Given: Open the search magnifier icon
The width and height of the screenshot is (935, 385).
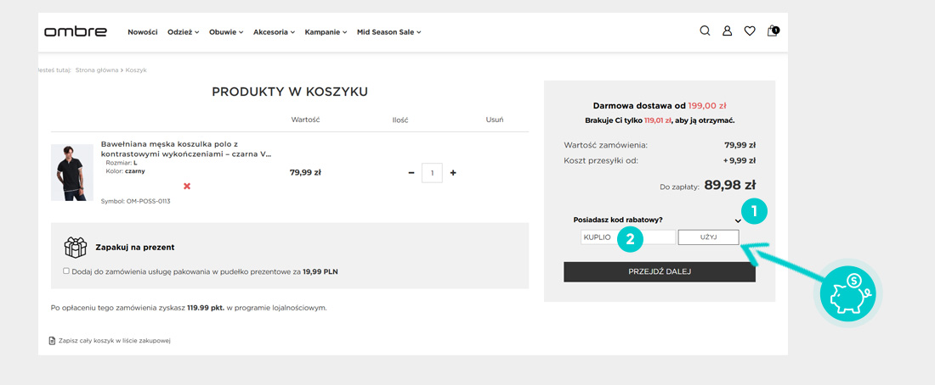Looking at the screenshot, I should (x=705, y=31).
